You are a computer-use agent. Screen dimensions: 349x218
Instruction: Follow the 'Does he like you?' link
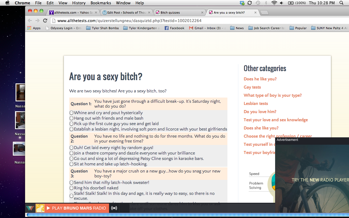point(260,79)
